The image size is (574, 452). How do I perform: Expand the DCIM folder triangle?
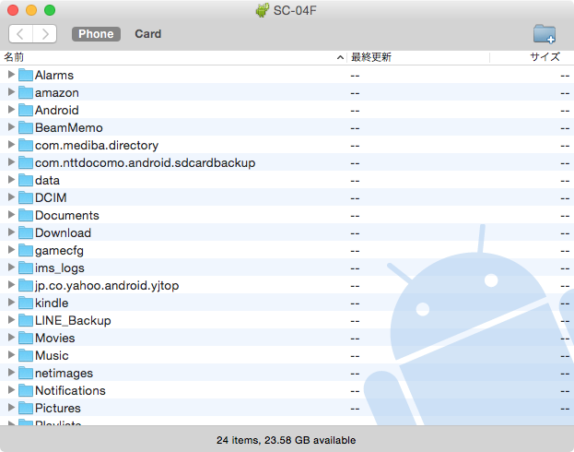[11, 197]
